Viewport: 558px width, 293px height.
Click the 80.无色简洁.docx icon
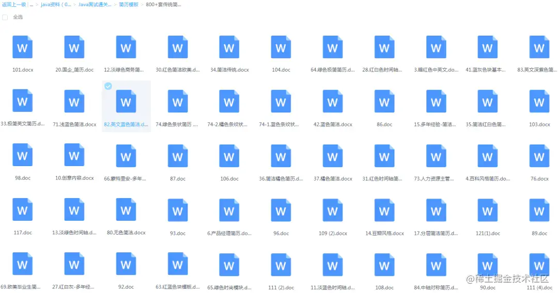click(x=126, y=209)
